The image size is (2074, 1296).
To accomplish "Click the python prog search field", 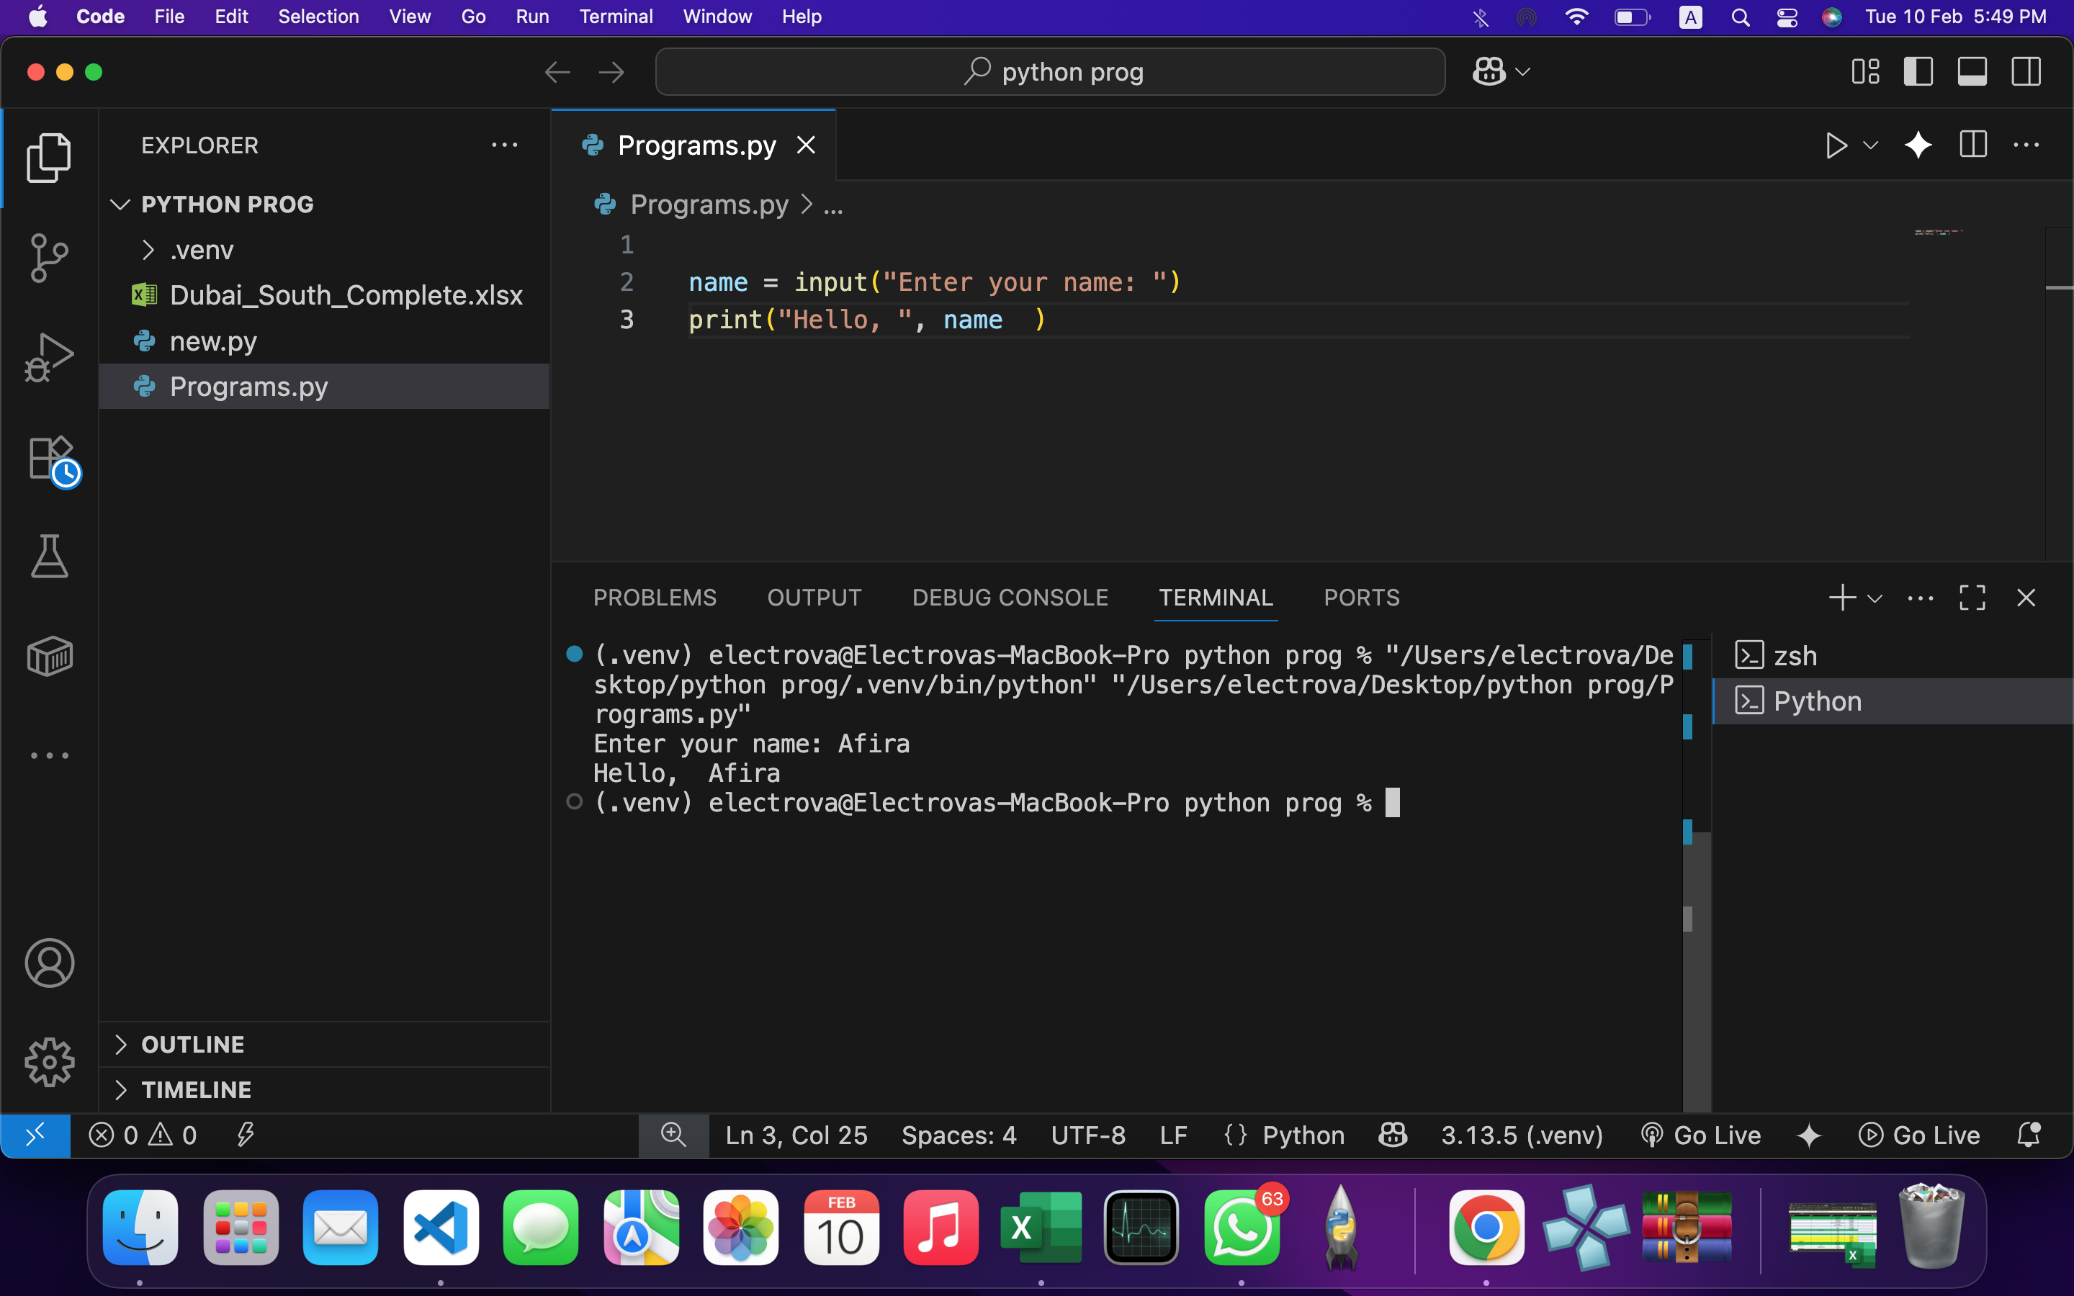I will click(1050, 72).
